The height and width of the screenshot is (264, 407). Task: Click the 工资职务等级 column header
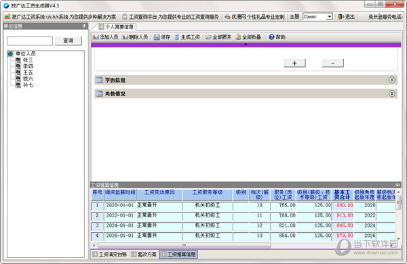coord(208,195)
